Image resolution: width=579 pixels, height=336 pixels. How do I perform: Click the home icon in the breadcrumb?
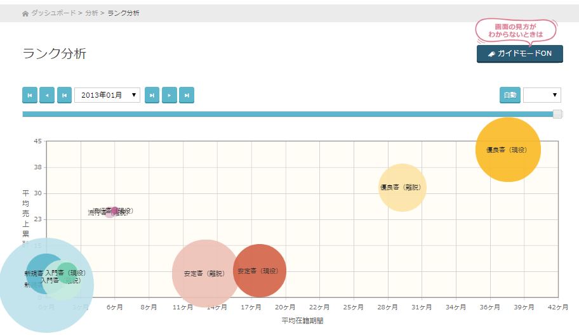pyautogui.click(x=25, y=13)
